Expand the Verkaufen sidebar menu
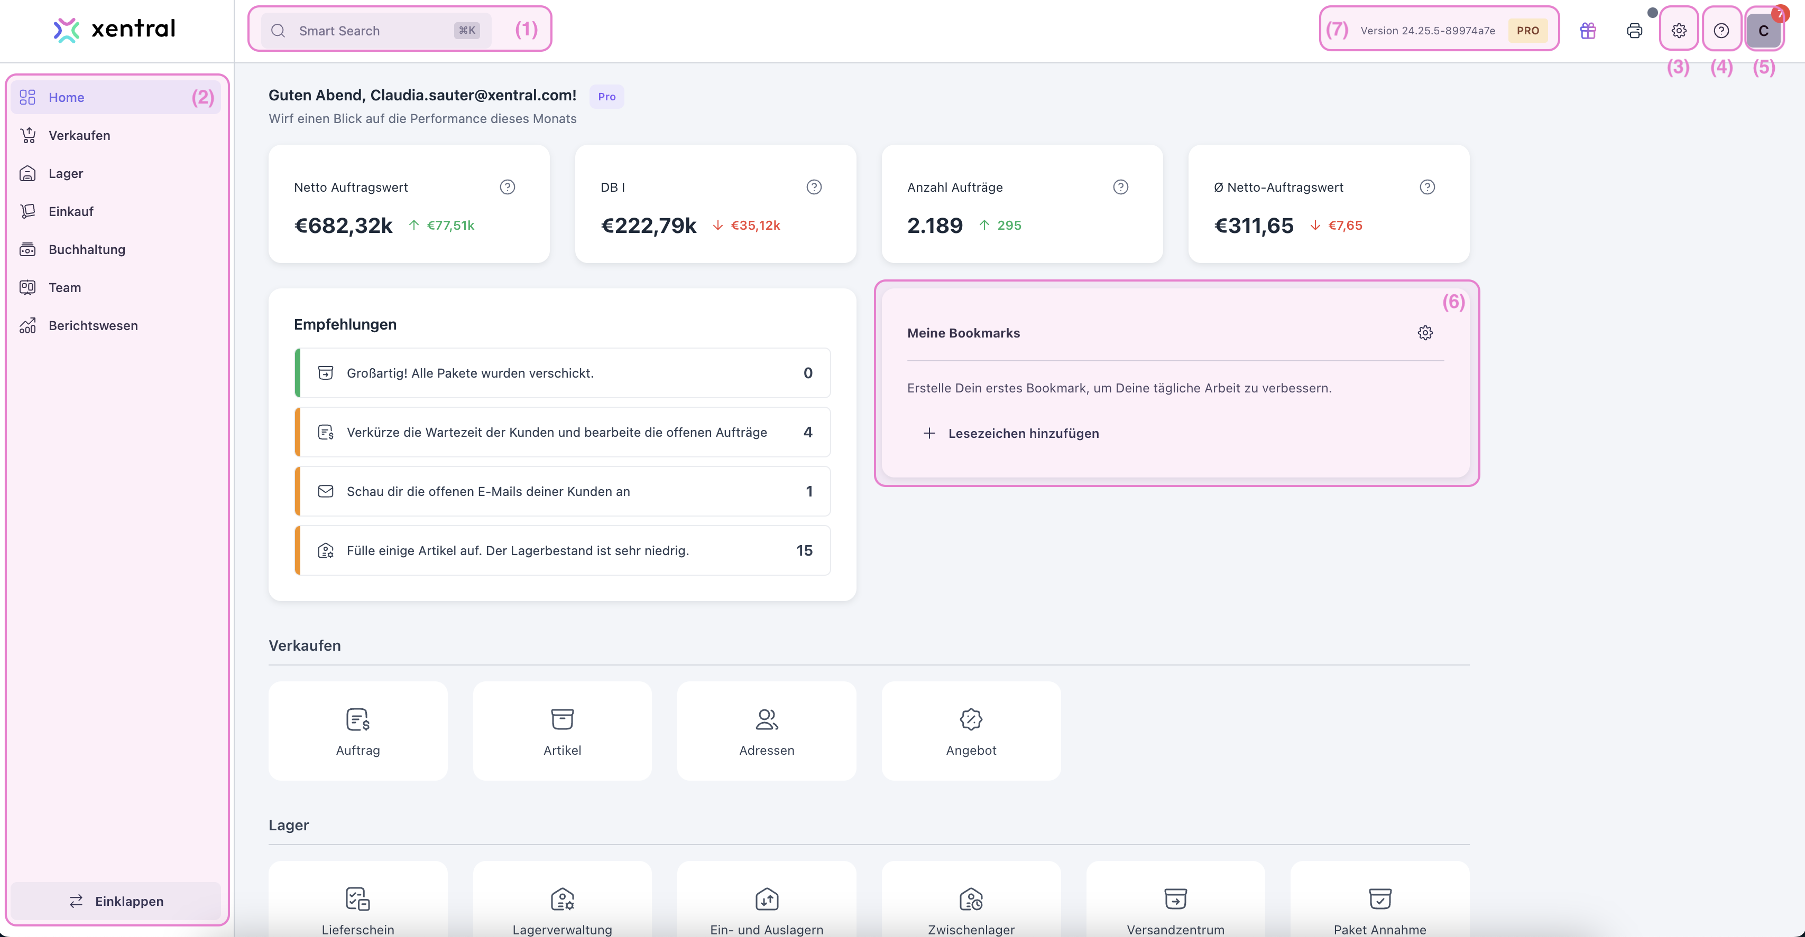Viewport: 1805px width, 937px height. pyautogui.click(x=79, y=135)
